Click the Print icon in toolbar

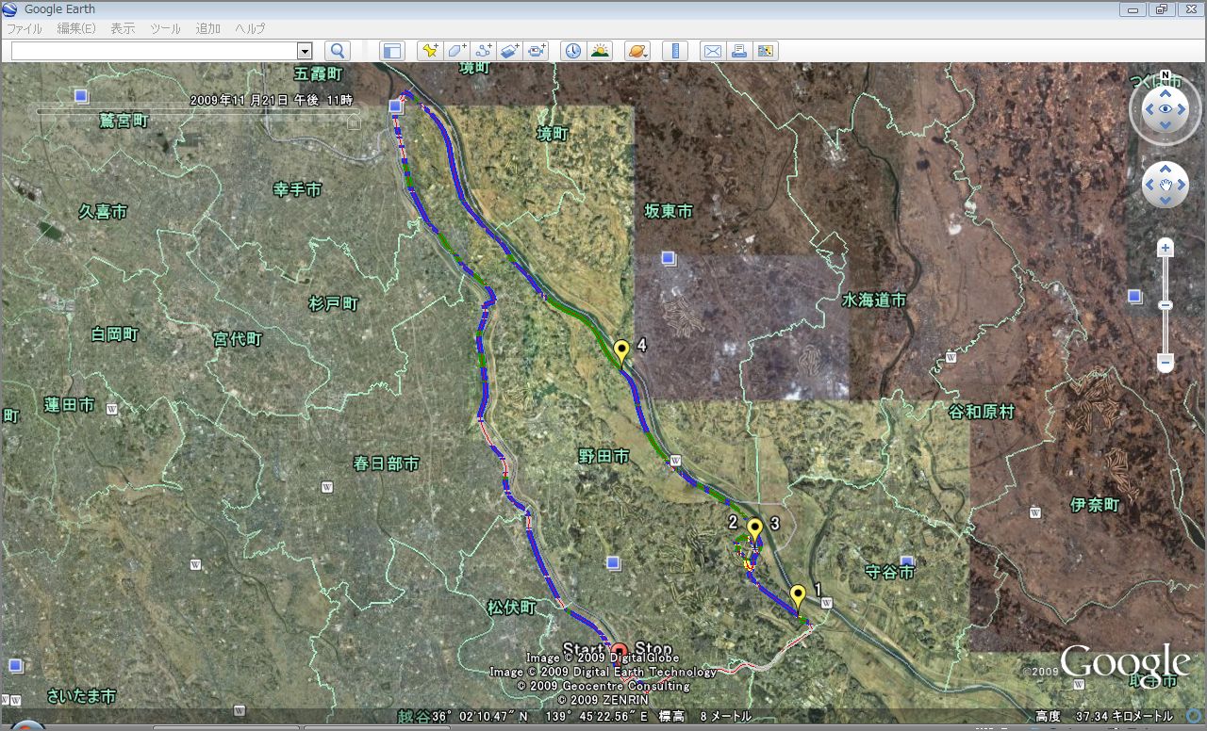739,51
